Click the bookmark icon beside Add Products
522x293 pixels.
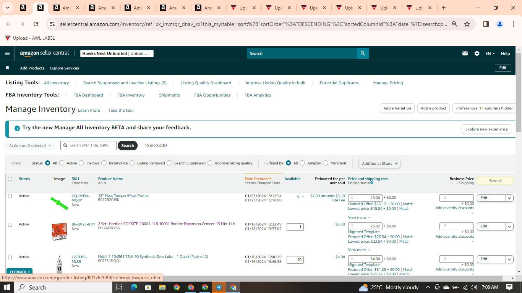click(7, 68)
